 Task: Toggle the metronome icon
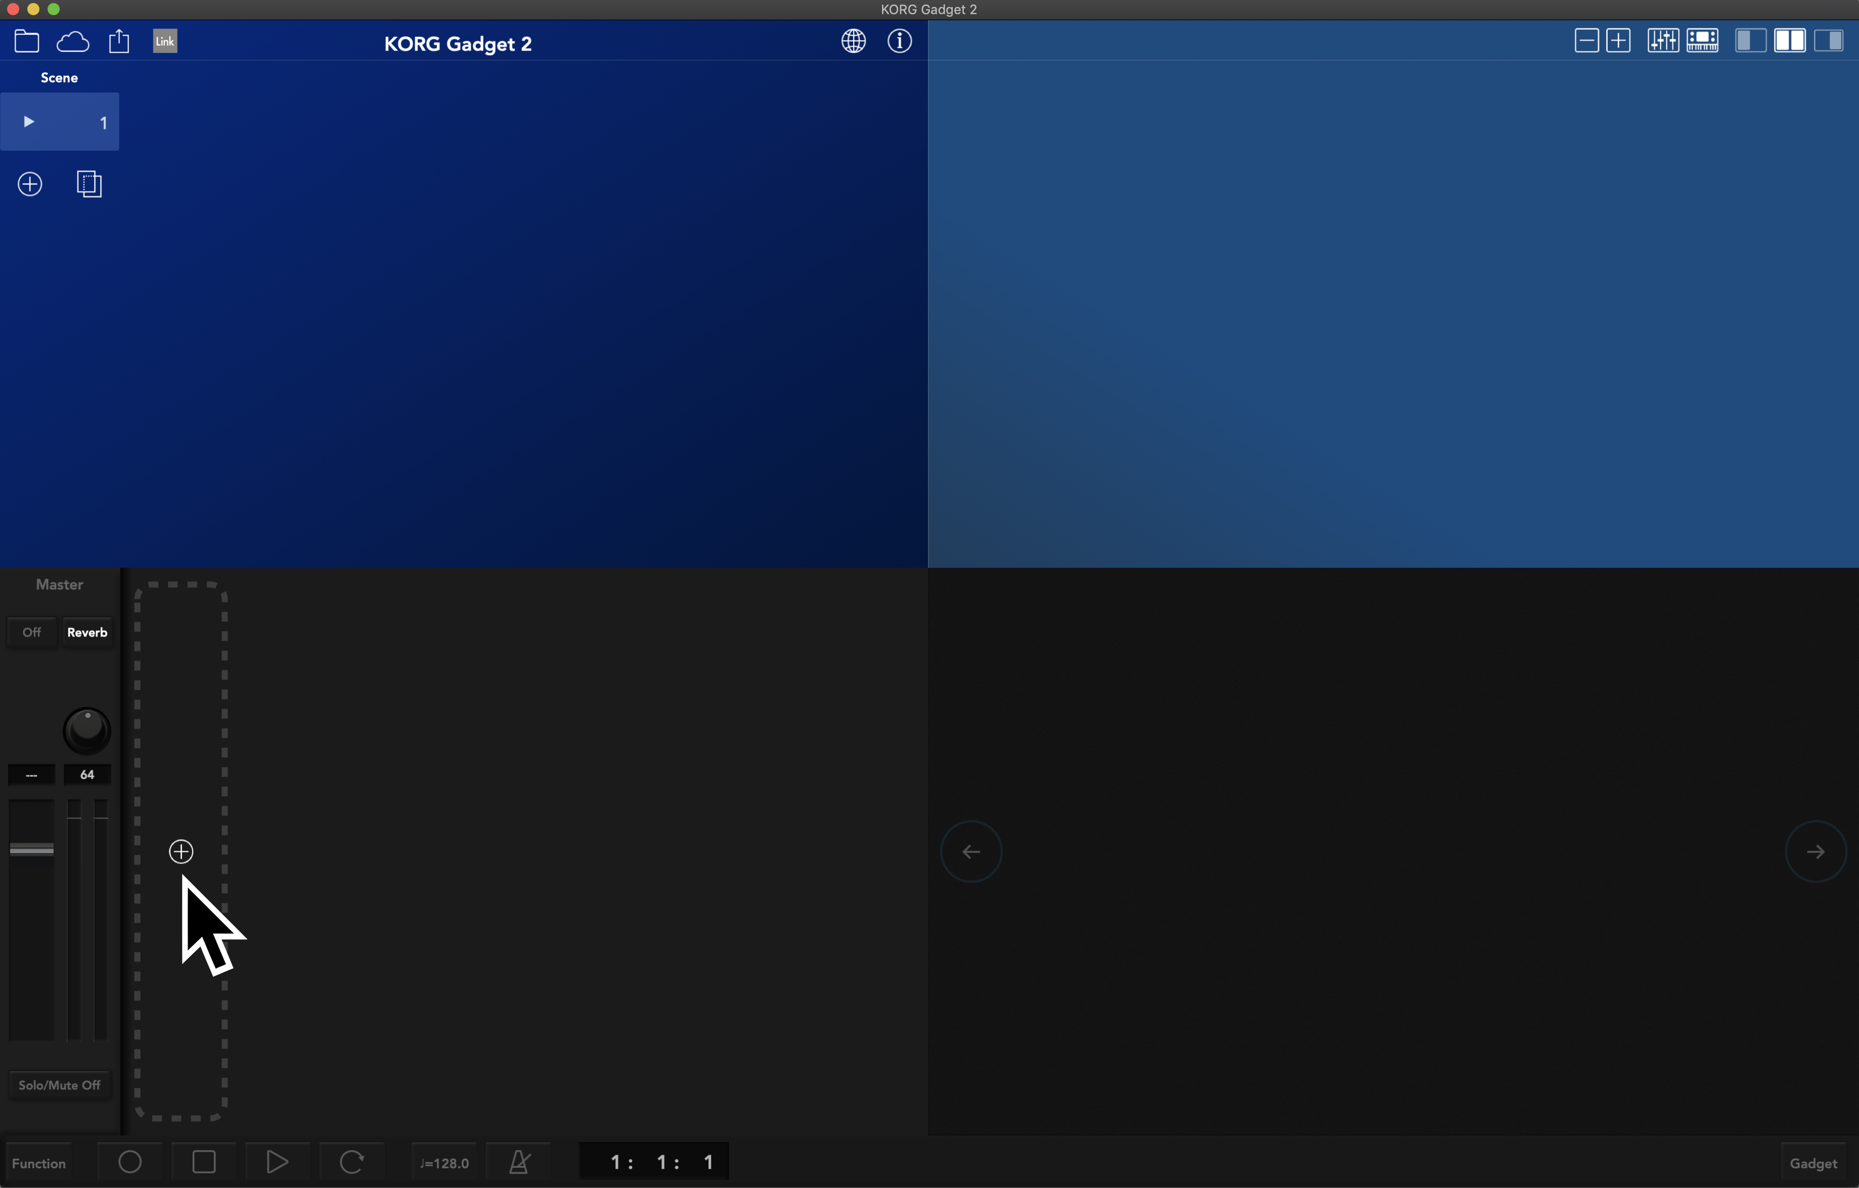click(x=519, y=1162)
